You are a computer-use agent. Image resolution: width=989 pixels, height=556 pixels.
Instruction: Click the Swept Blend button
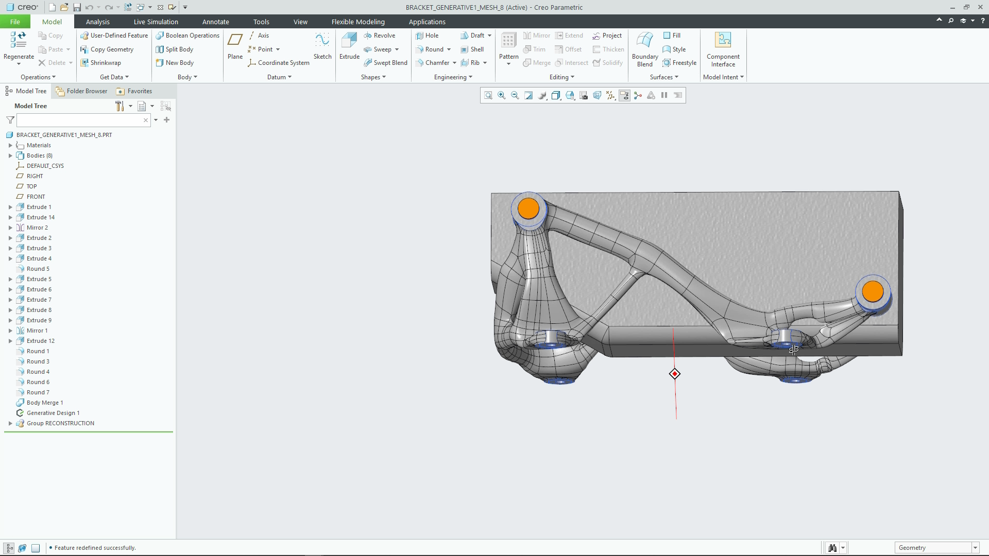385,63
